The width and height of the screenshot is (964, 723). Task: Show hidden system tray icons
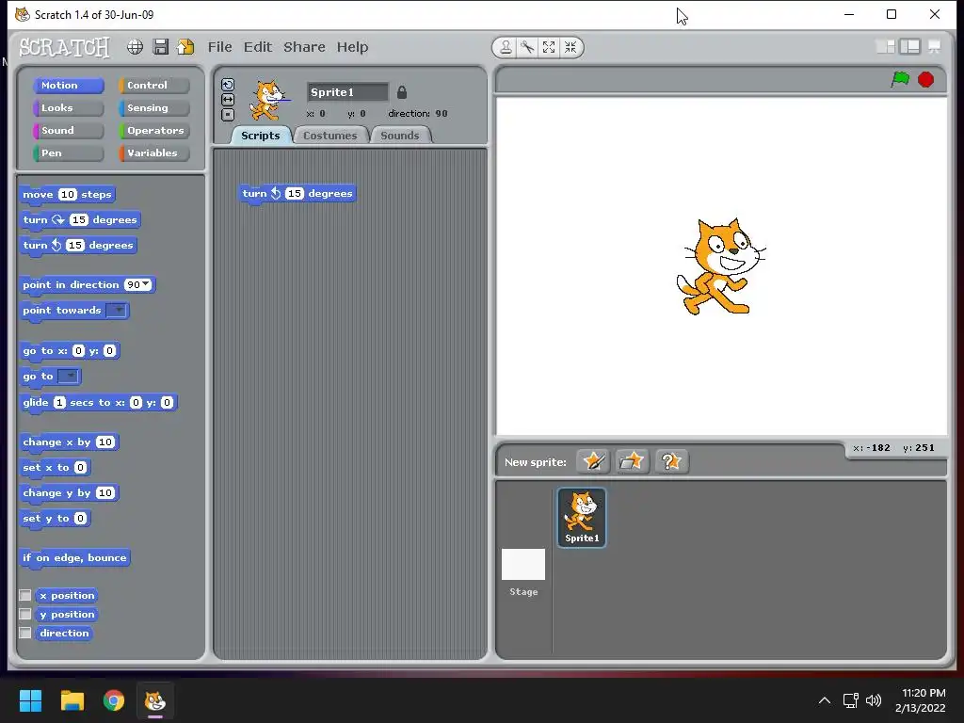[x=825, y=700]
